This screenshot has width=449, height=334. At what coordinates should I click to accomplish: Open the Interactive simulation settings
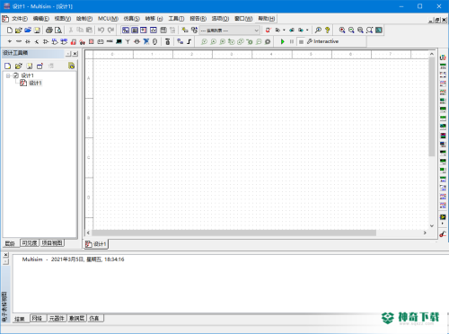point(322,41)
